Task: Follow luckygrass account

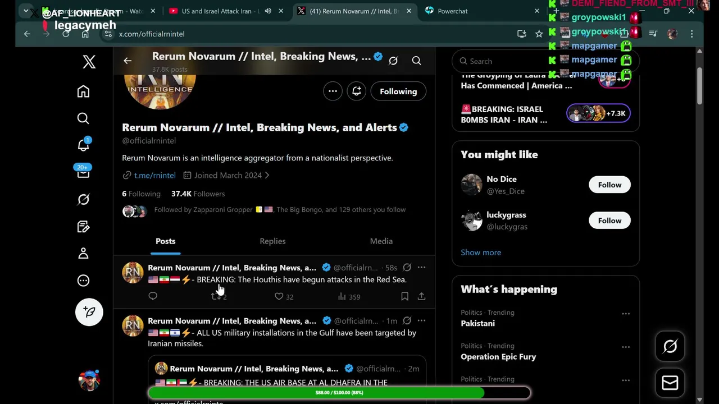Action: [609, 221]
